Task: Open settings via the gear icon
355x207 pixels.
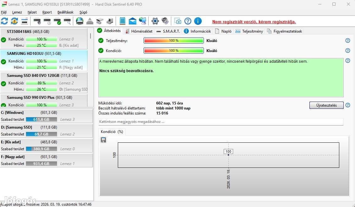Action: pos(155,21)
